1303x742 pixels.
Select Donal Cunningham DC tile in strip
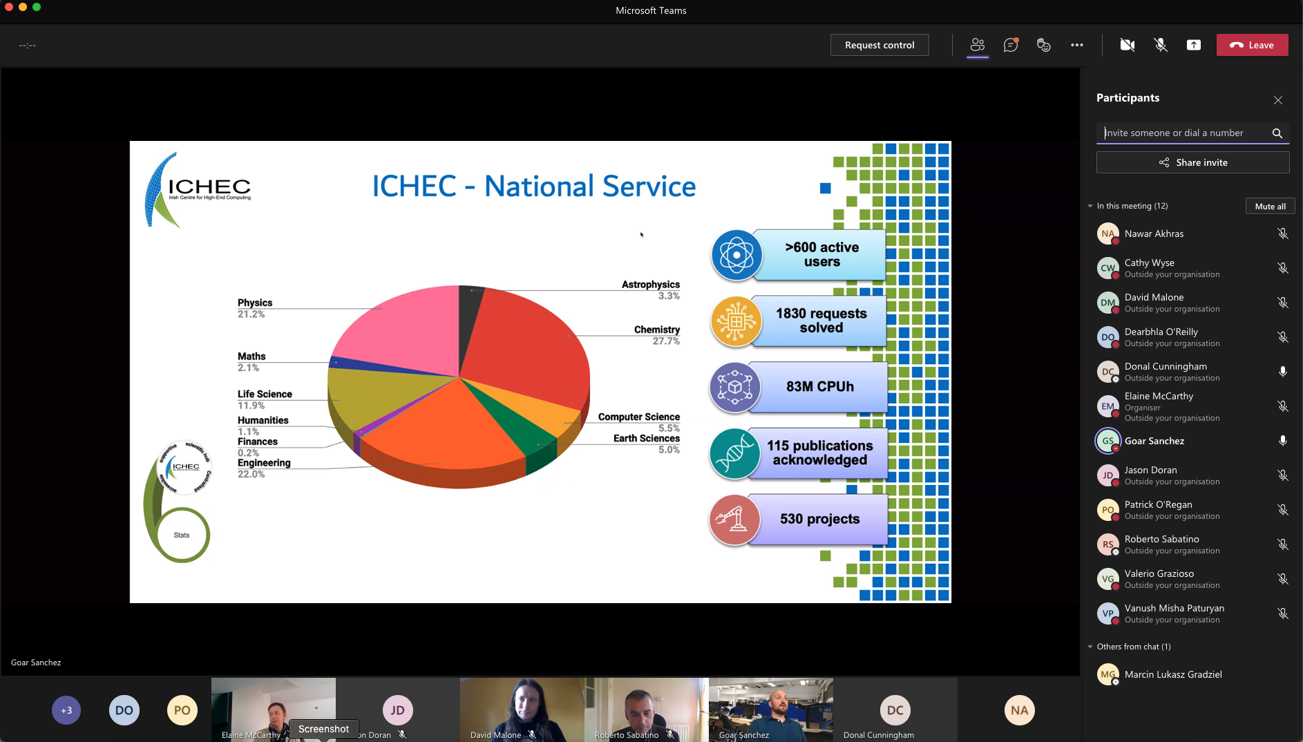895,710
